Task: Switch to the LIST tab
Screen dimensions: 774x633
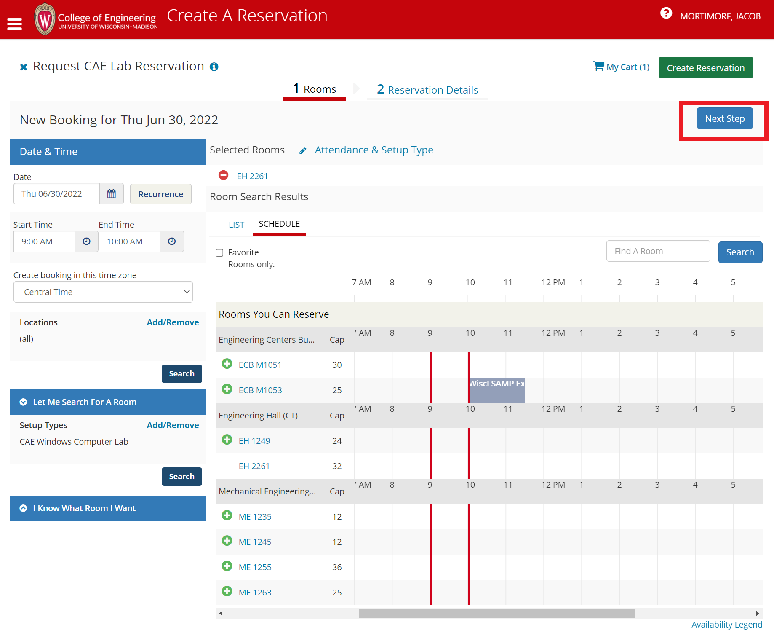Action: 236,225
